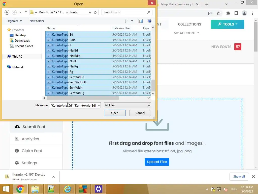This screenshot has width=258, height=194.
Task: Create a New folder
Action: click(x=37, y=21)
